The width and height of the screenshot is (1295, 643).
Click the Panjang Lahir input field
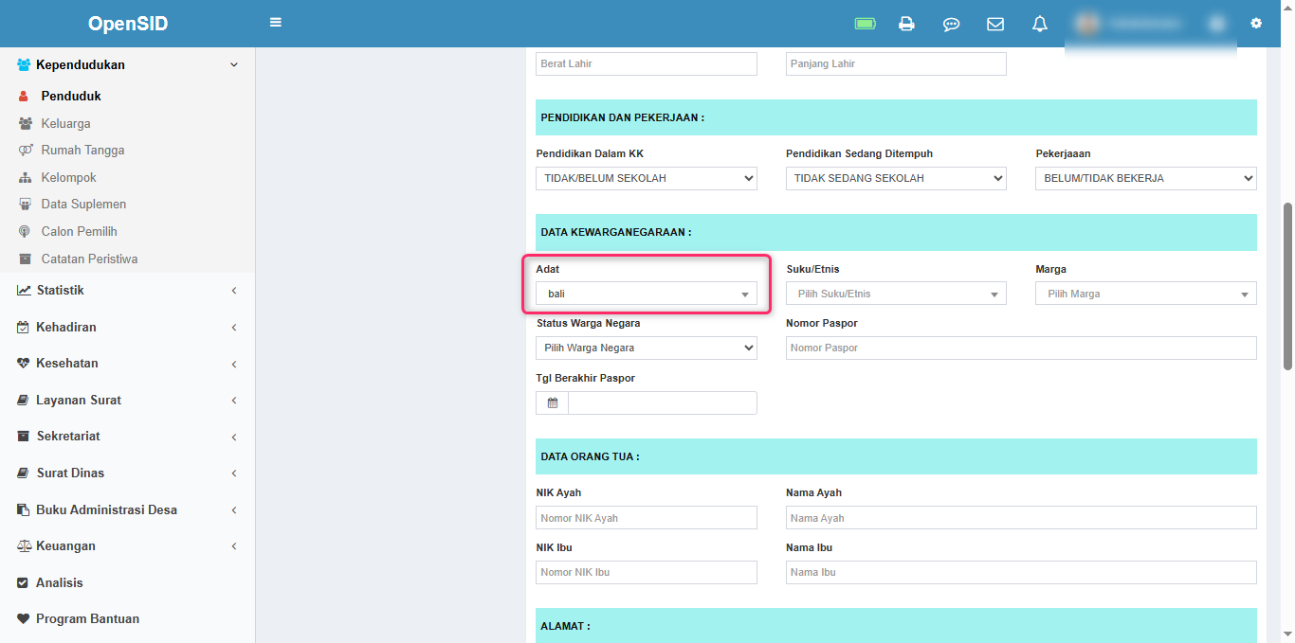896,64
